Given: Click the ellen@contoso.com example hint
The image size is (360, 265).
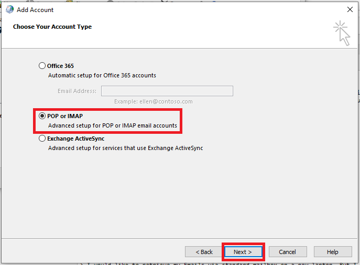Looking at the screenshot, I should tap(154, 101).
